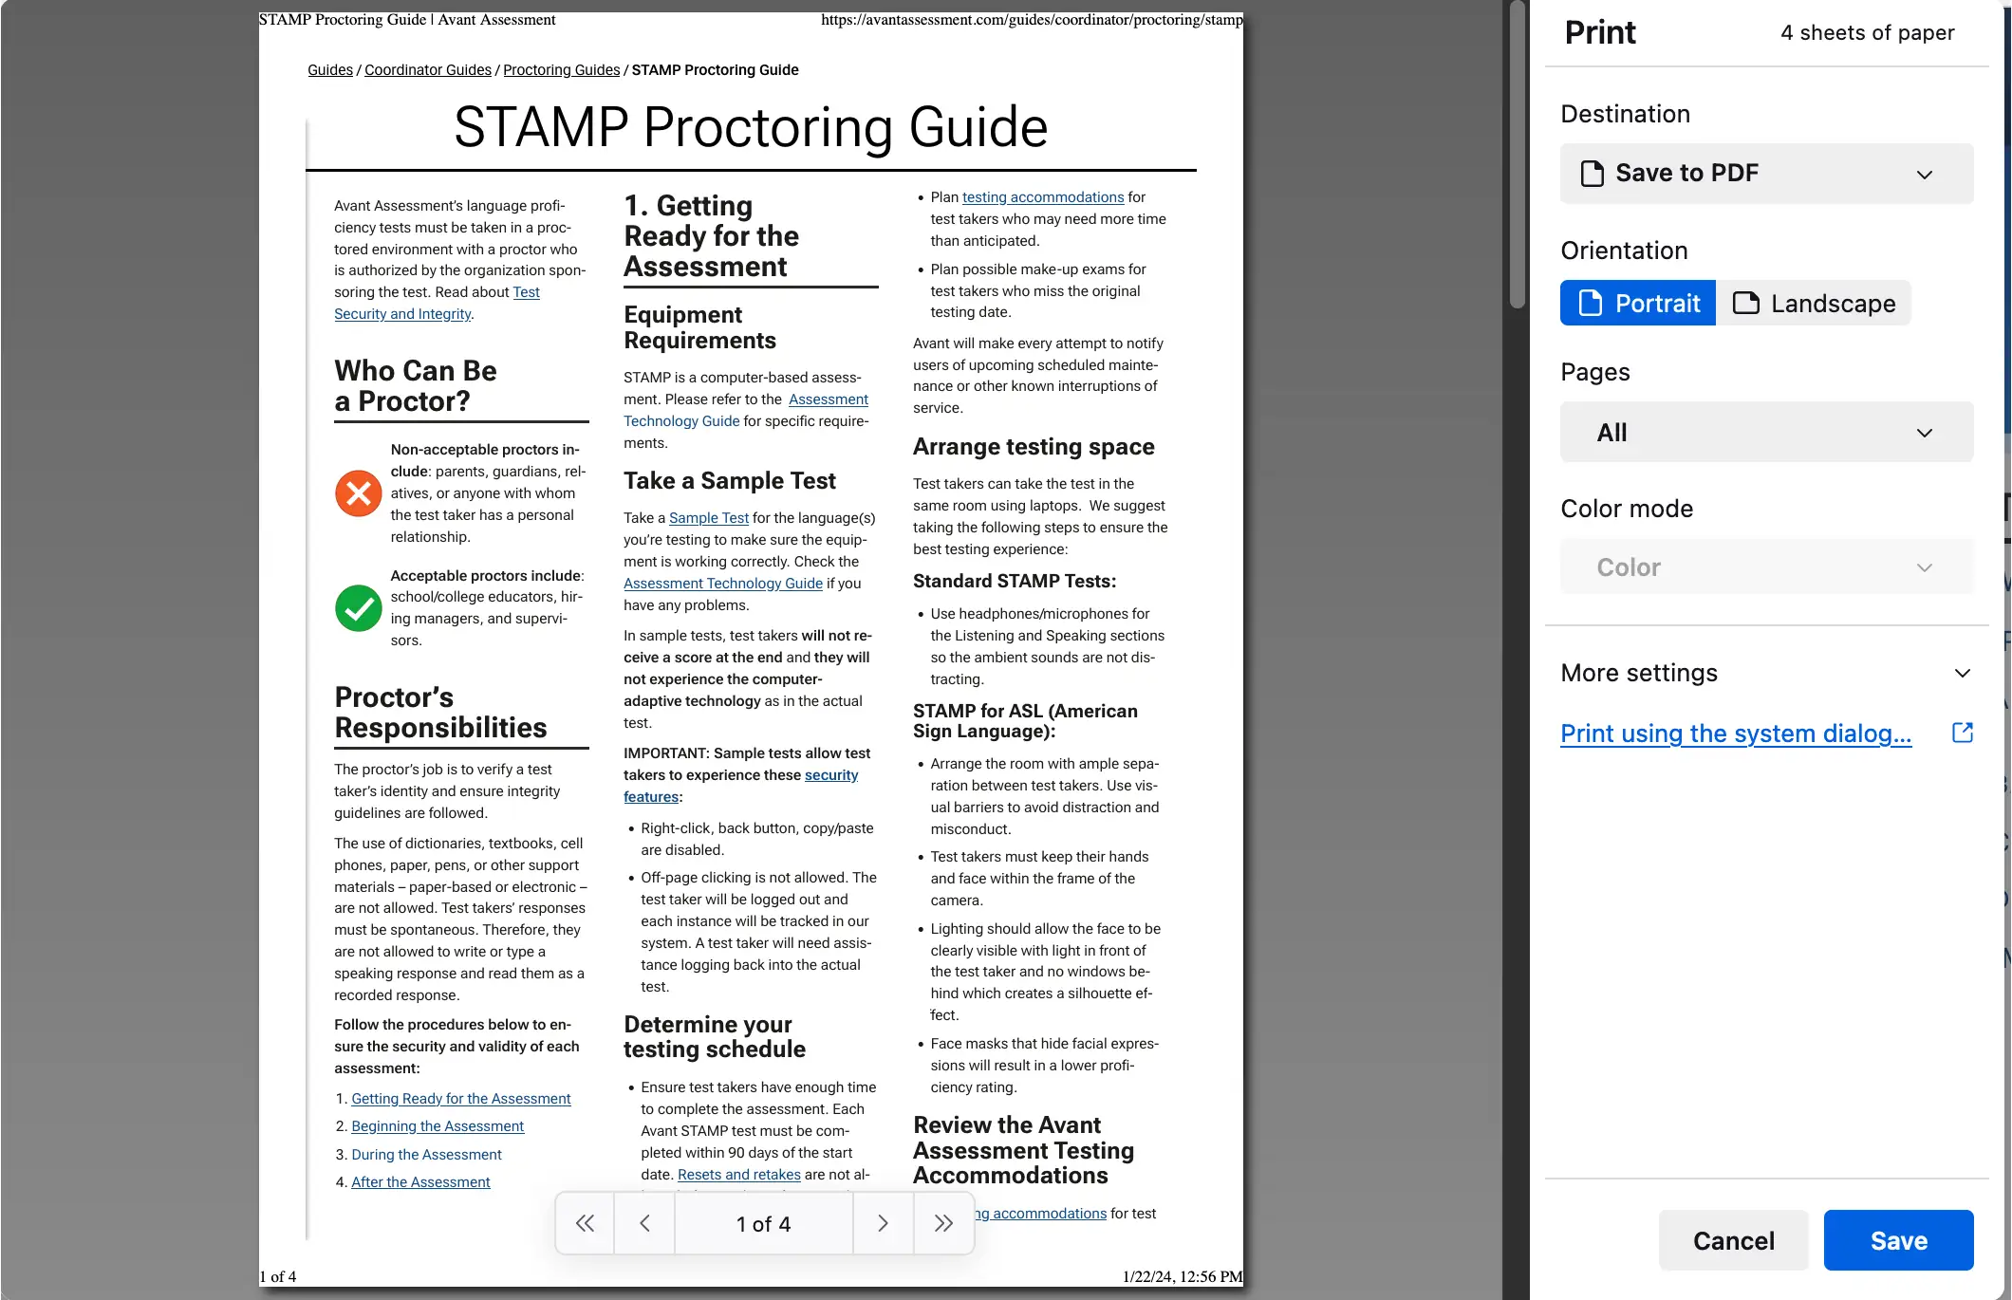Select Portrait orientation toggle

(1638, 304)
